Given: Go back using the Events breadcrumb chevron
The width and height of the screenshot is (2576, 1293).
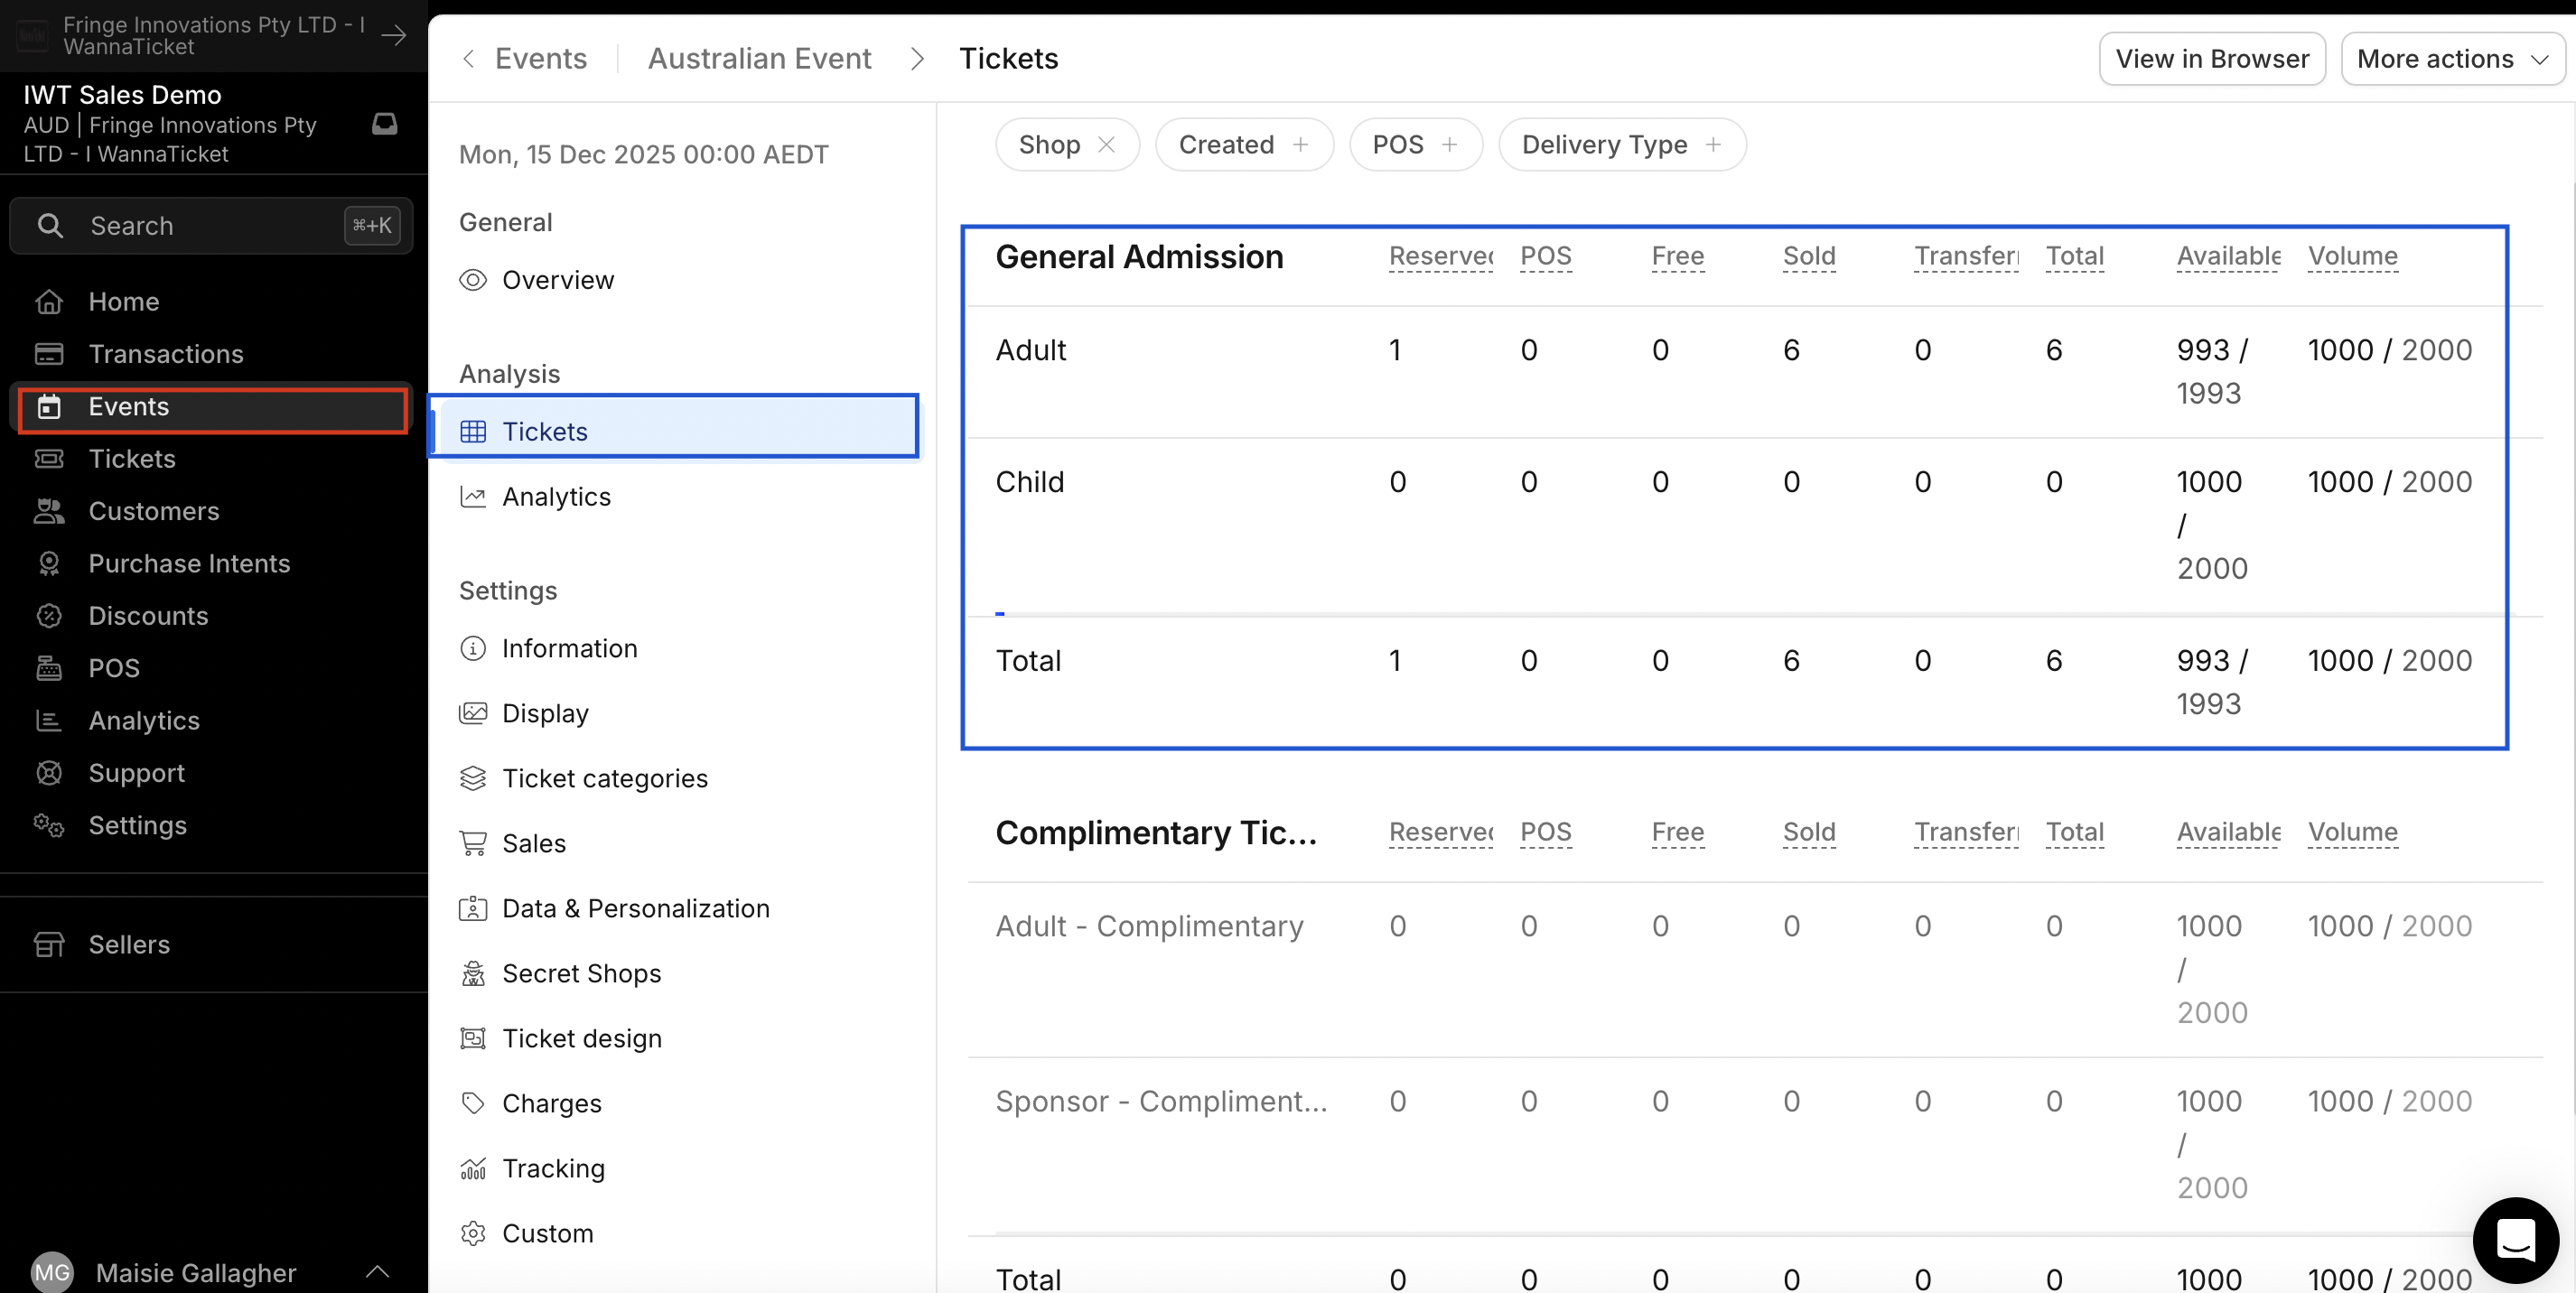Looking at the screenshot, I should click(x=468, y=59).
